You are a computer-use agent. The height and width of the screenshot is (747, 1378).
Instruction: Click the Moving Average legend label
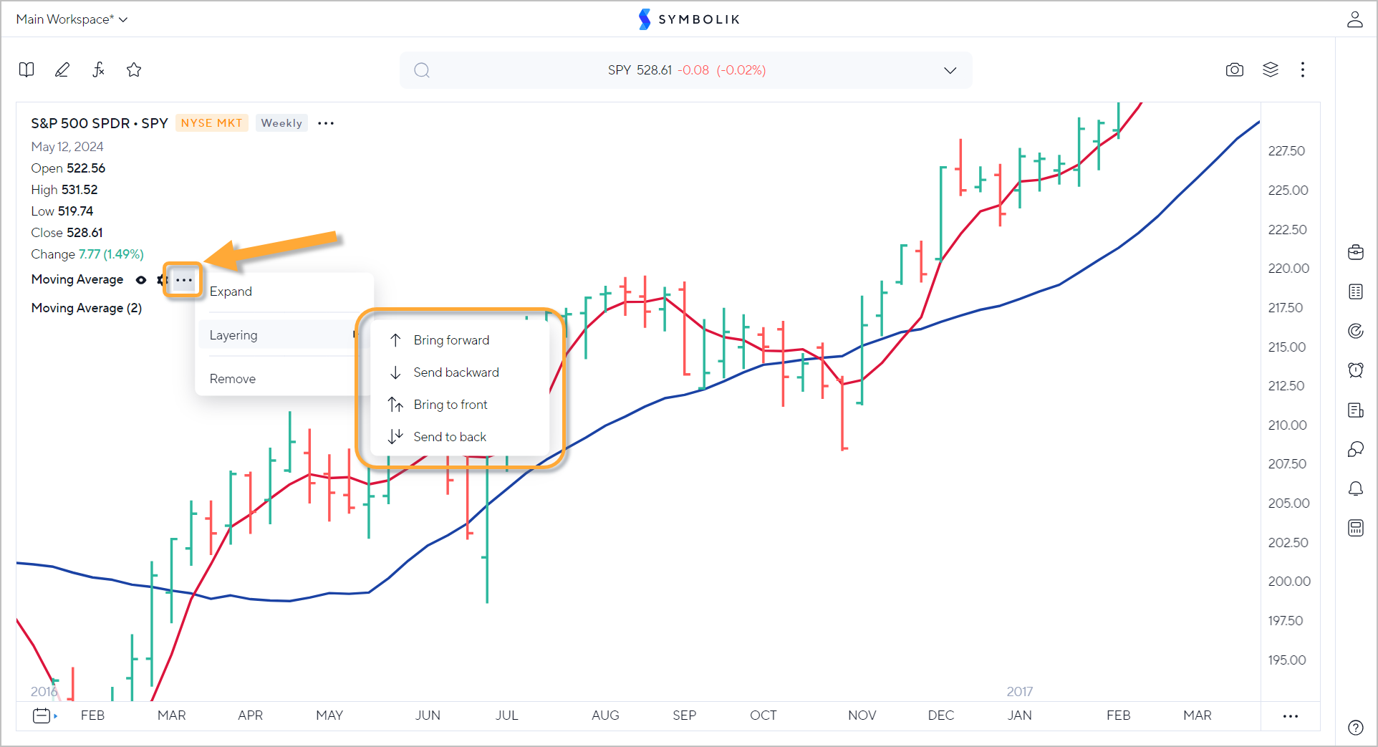tap(77, 279)
